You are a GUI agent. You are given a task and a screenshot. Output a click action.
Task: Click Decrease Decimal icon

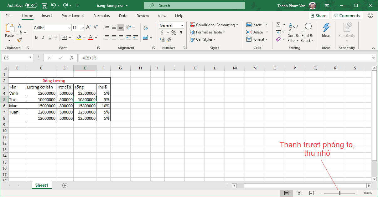pos(169,40)
